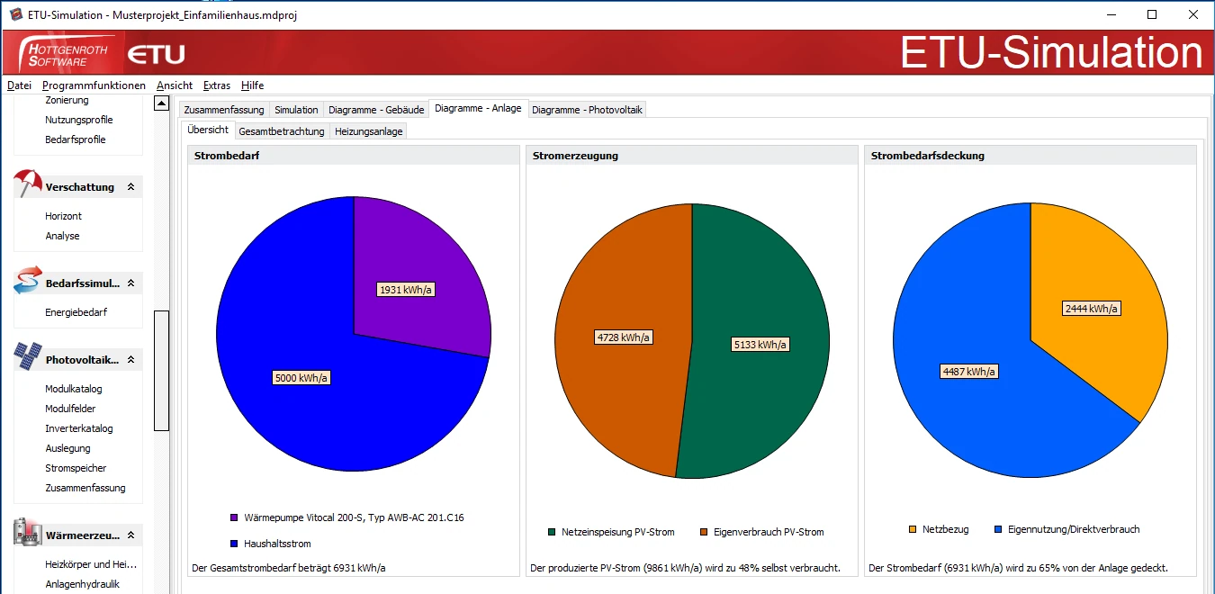Click the sidebar scroll up arrow
Screen dimensions: 1215x594
coord(162,103)
